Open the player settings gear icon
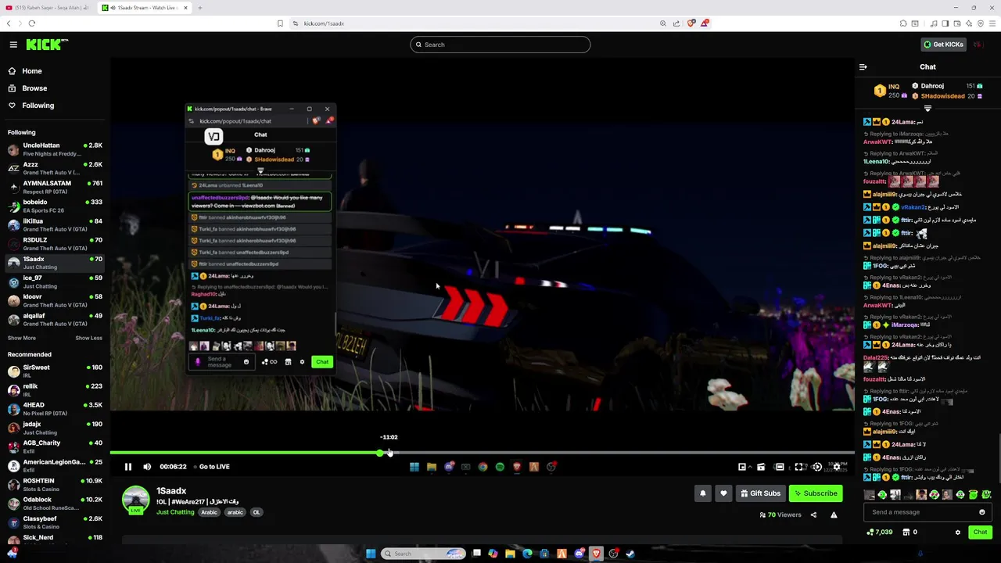 tap(837, 467)
